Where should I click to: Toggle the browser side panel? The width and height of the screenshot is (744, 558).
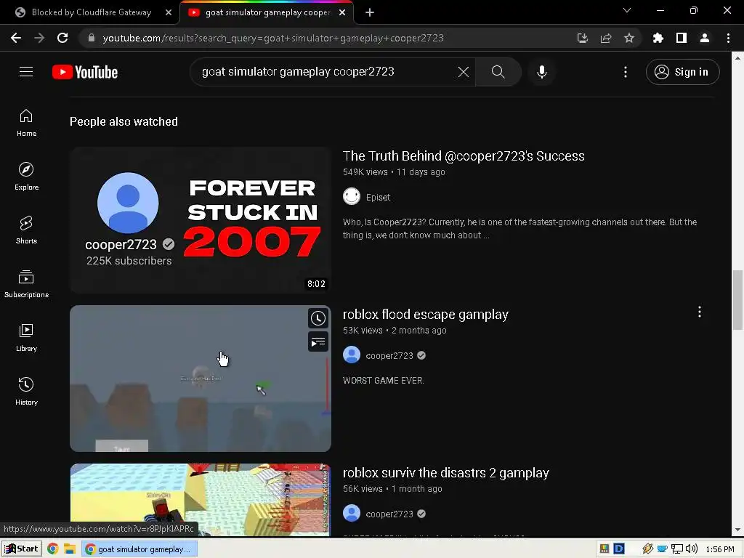pyautogui.click(x=682, y=38)
